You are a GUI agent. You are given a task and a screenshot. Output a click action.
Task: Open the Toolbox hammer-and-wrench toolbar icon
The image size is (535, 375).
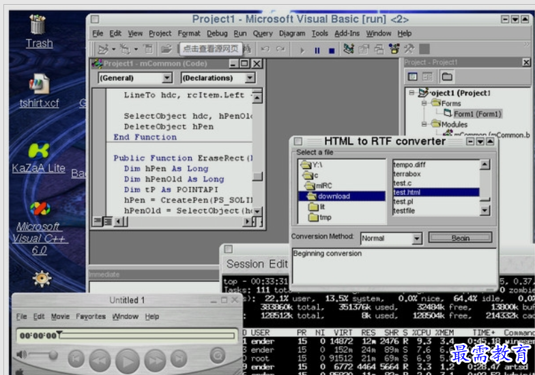pyautogui.click(x=409, y=49)
